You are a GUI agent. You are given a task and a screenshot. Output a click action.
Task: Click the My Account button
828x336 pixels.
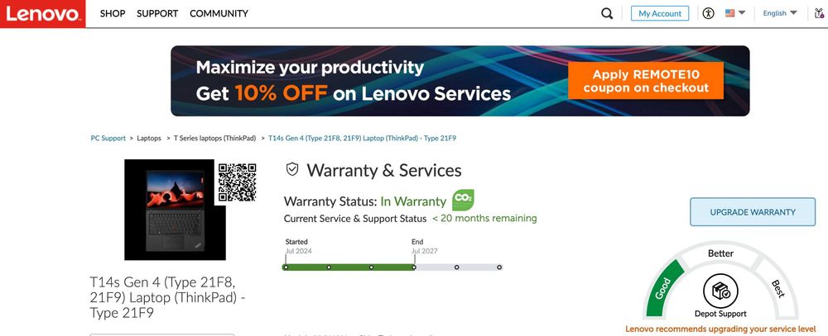coord(660,13)
